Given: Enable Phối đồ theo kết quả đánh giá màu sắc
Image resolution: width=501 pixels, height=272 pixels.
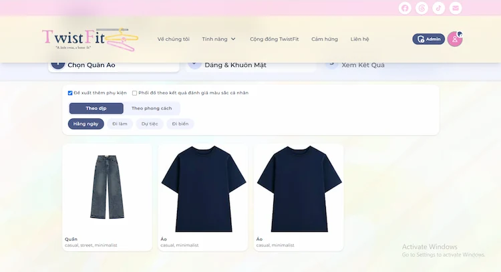Looking at the screenshot, I should tap(134, 93).
